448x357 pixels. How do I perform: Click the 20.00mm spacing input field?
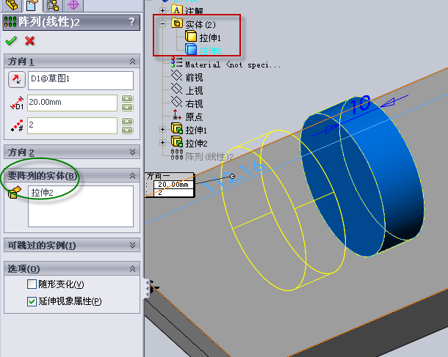(72, 103)
